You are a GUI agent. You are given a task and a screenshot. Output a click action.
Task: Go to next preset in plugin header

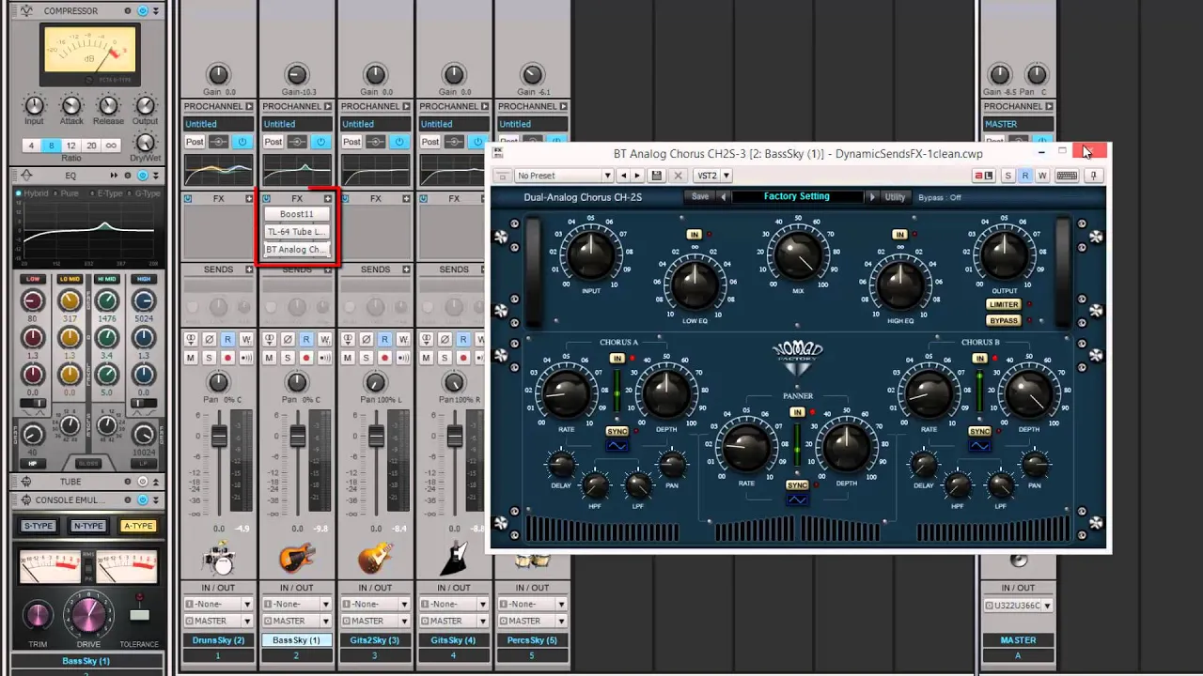(x=637, y=176)
